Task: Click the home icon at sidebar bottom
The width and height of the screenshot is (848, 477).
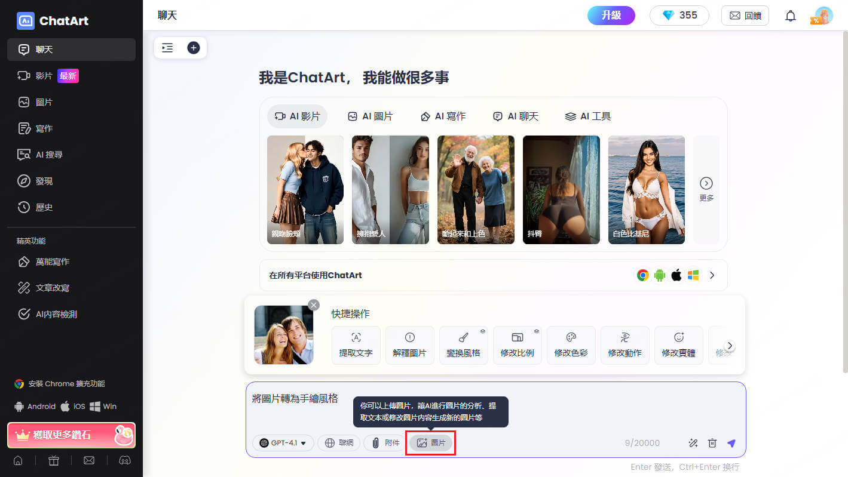Action: point(18,460)
